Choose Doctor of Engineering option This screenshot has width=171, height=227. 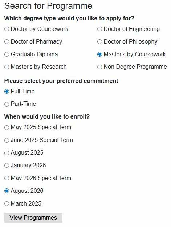click(99, 29)
